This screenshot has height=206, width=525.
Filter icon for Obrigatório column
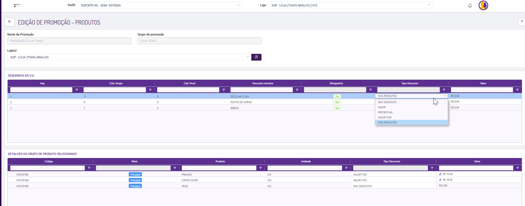click(x=370, y=90)
